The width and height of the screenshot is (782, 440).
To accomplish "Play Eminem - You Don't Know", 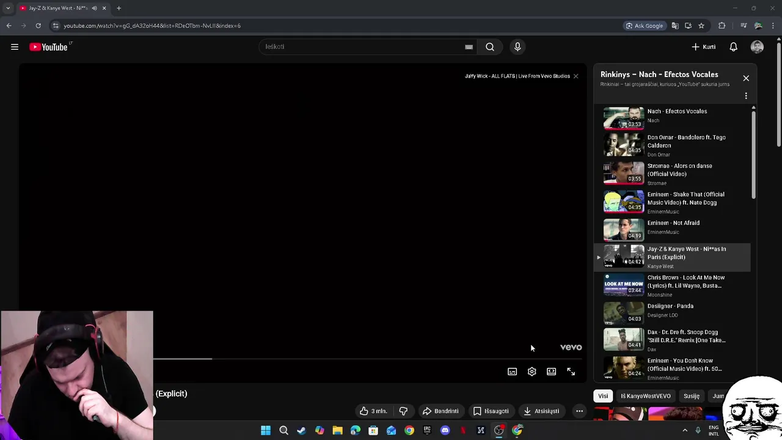I will tap(672, 369).
